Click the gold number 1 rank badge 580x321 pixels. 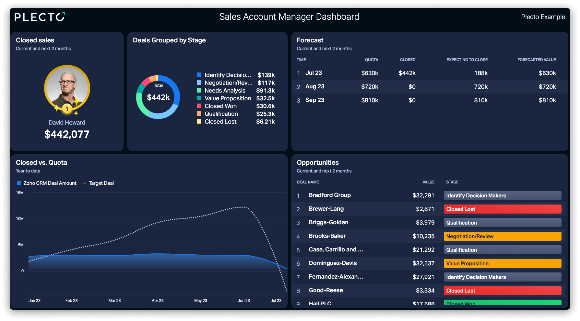[x=67, y=109]
